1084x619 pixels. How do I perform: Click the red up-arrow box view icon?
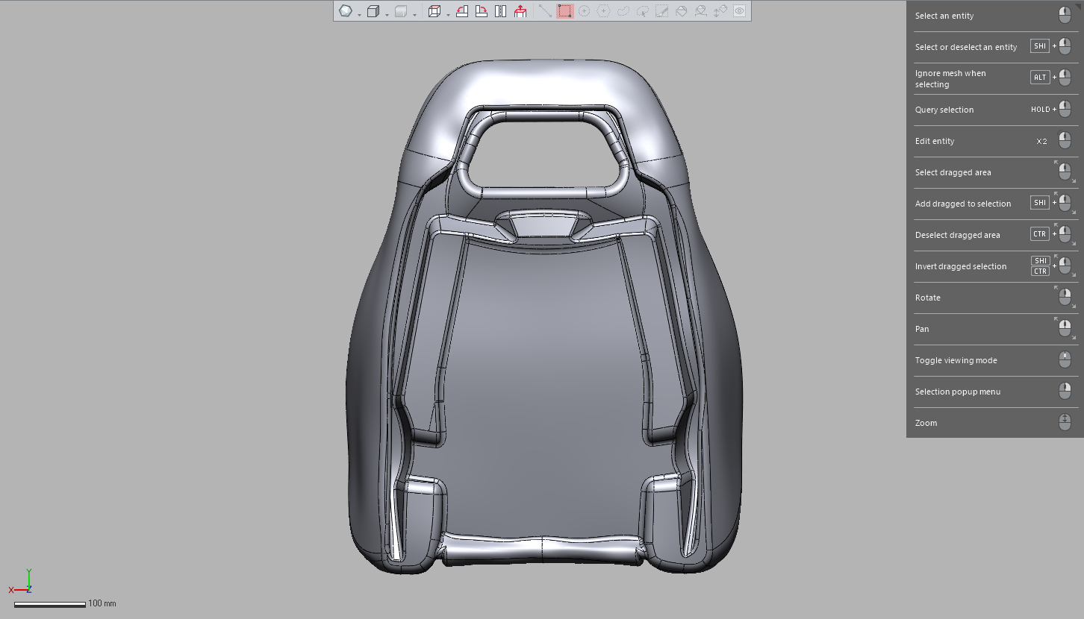pyautogui.click(x=520, y=11)
